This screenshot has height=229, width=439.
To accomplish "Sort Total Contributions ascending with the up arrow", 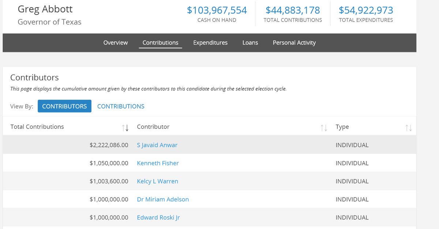I will pyautogui.click(x=123, y=127).
